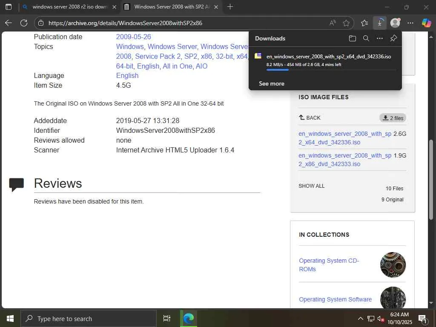The height and width of the screenshot is (327, 436).
Task: Open the notification center icon
Action: click(x=423, y=319)
